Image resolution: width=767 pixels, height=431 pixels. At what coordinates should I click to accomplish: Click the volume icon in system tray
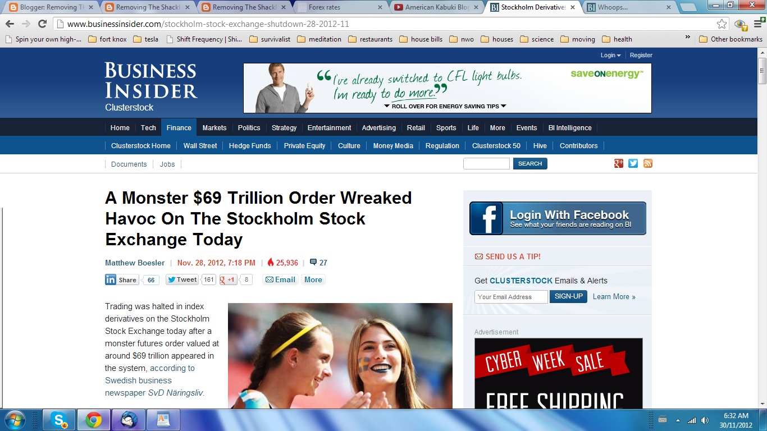(x=705, y=420)
